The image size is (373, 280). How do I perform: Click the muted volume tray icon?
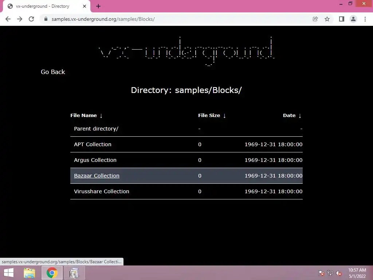[x=339, y=273]
